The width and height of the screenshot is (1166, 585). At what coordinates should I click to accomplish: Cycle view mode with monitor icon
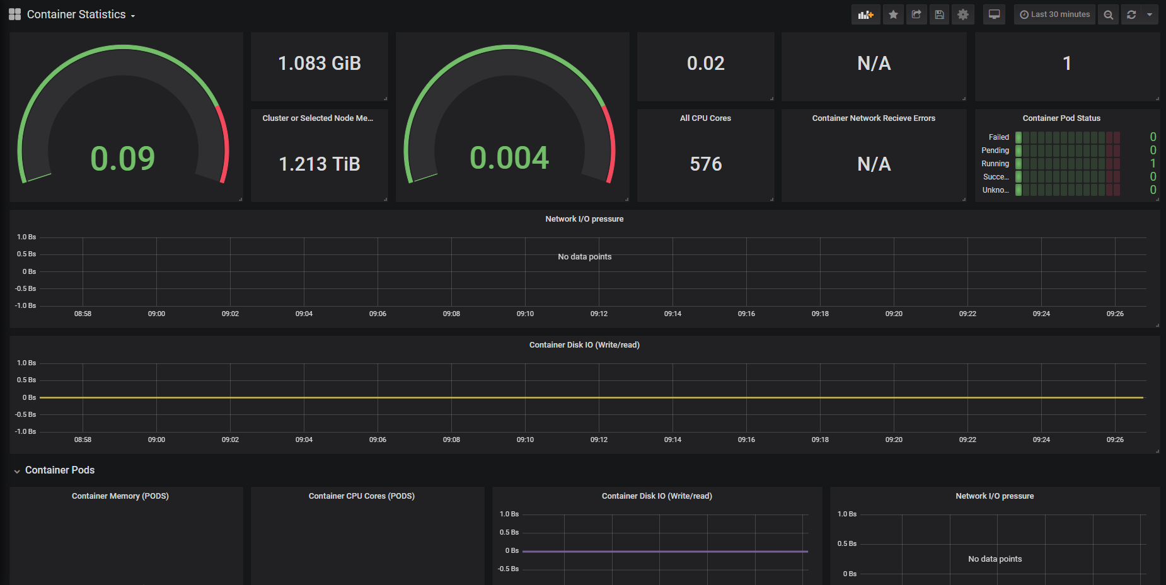click(994, 14)
